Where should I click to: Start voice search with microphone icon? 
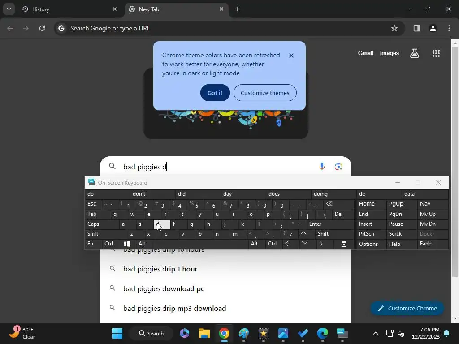322,167
